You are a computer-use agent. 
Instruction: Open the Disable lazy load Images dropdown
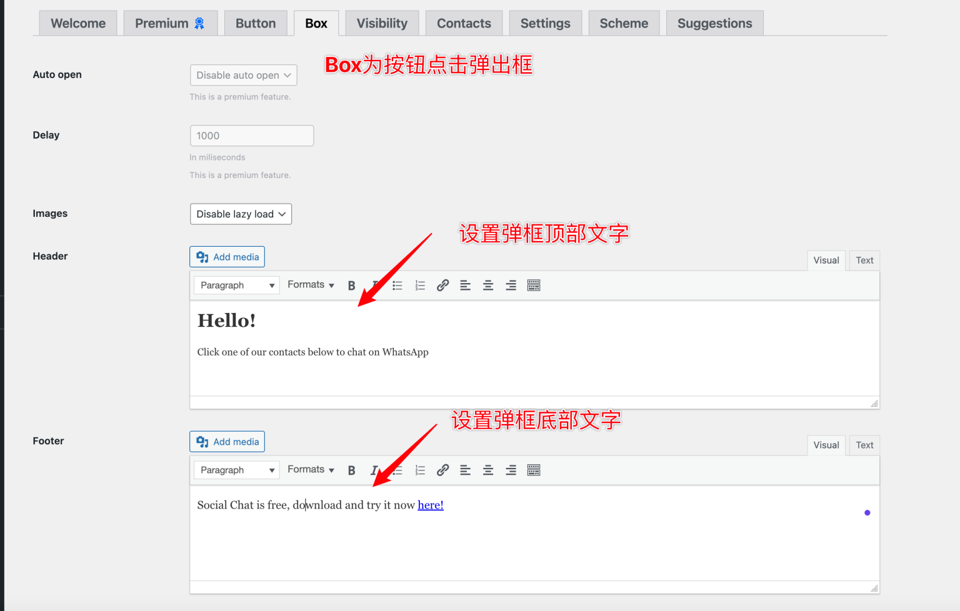point(241,214)
